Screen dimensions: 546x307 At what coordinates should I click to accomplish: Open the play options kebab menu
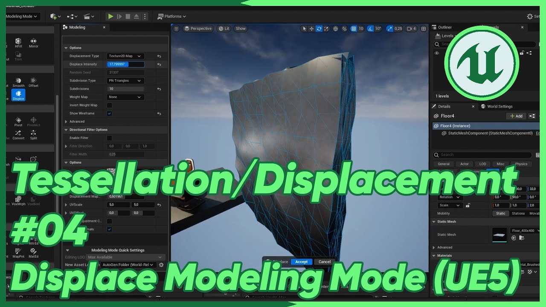click(x=145, y=16)
